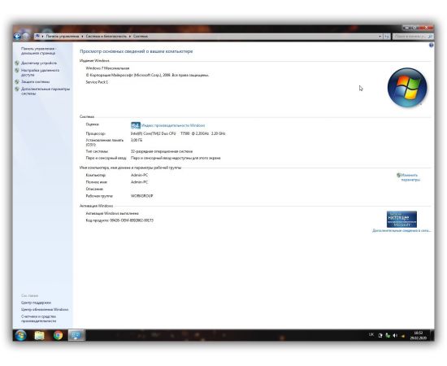Viewport: 447px width, 366px height.
Task: Click the heading 'Просмотр основных сведений о вашем компьютере'
Action: (x=137, y=51)
